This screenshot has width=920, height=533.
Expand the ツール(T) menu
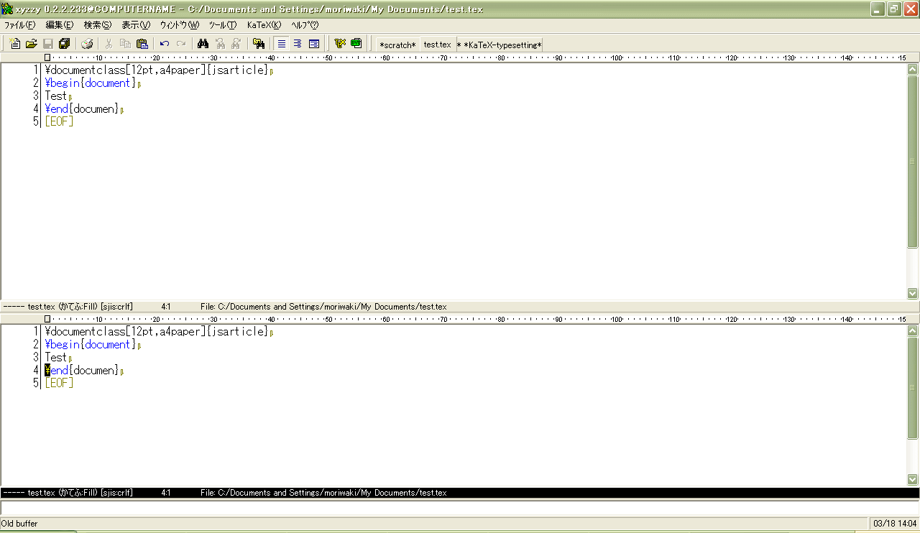(222, 24)
